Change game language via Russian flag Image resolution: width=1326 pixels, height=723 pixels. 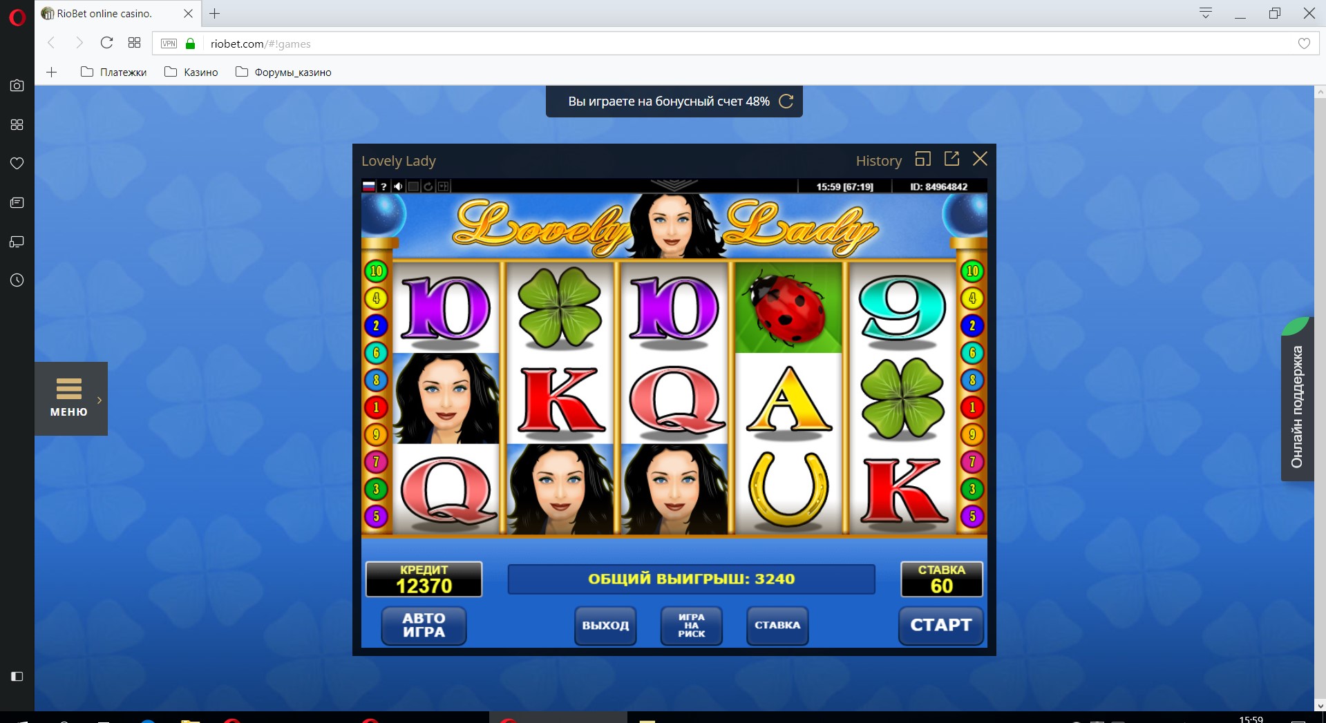point(369,186)
